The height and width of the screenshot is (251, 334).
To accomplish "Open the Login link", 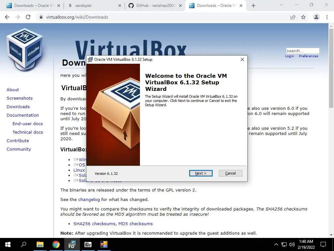I will [x=289, y=56].
